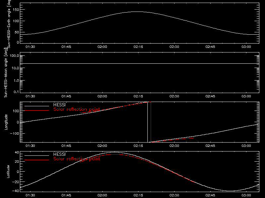Click 02:00 time label under Longitude plot
The height and width of the screenshot is (198, 265).
[x=102, y=146]
